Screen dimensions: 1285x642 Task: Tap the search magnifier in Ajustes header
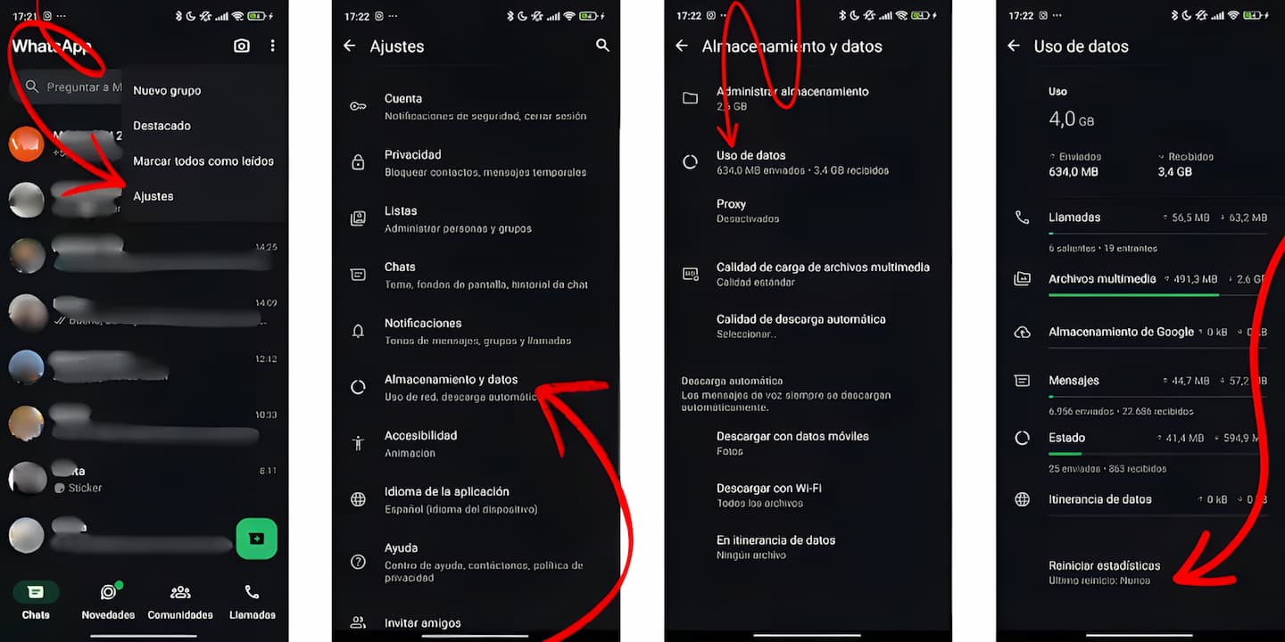pyautogui.click(x=602, y=45)
